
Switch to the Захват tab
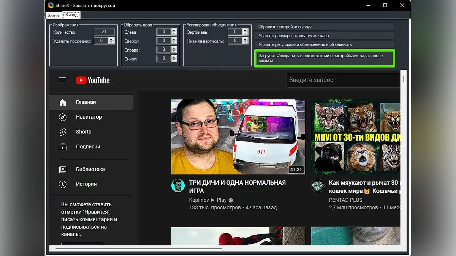[54, 16]
